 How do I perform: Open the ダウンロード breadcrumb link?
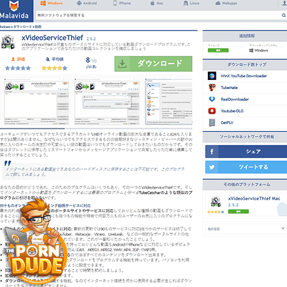[22, 27]
